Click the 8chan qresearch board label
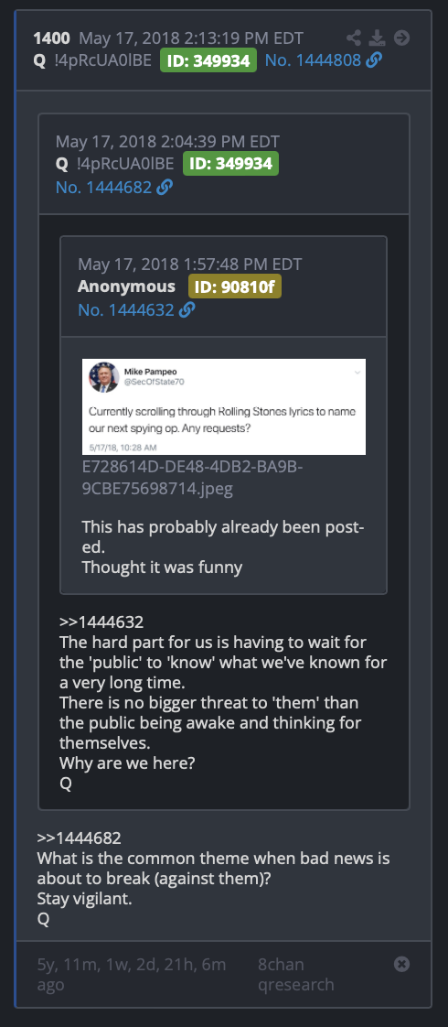The image size is (448, 1027). point(295,974)
